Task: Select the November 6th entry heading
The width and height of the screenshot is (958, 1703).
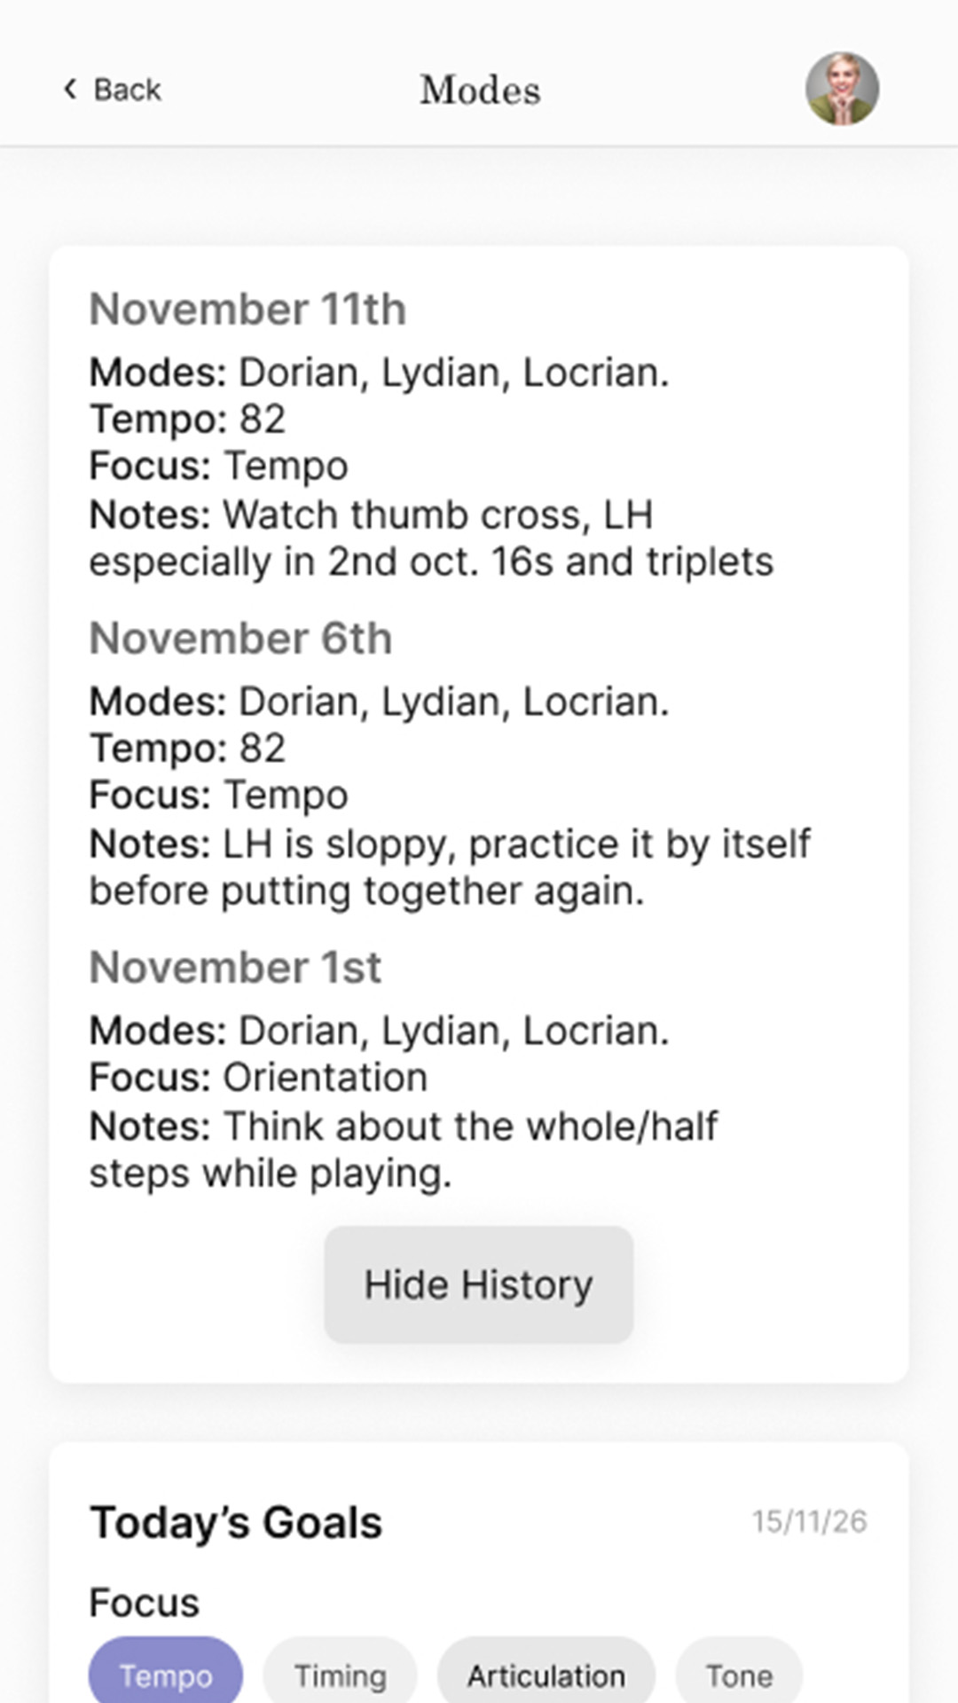Action: point(240,639)
